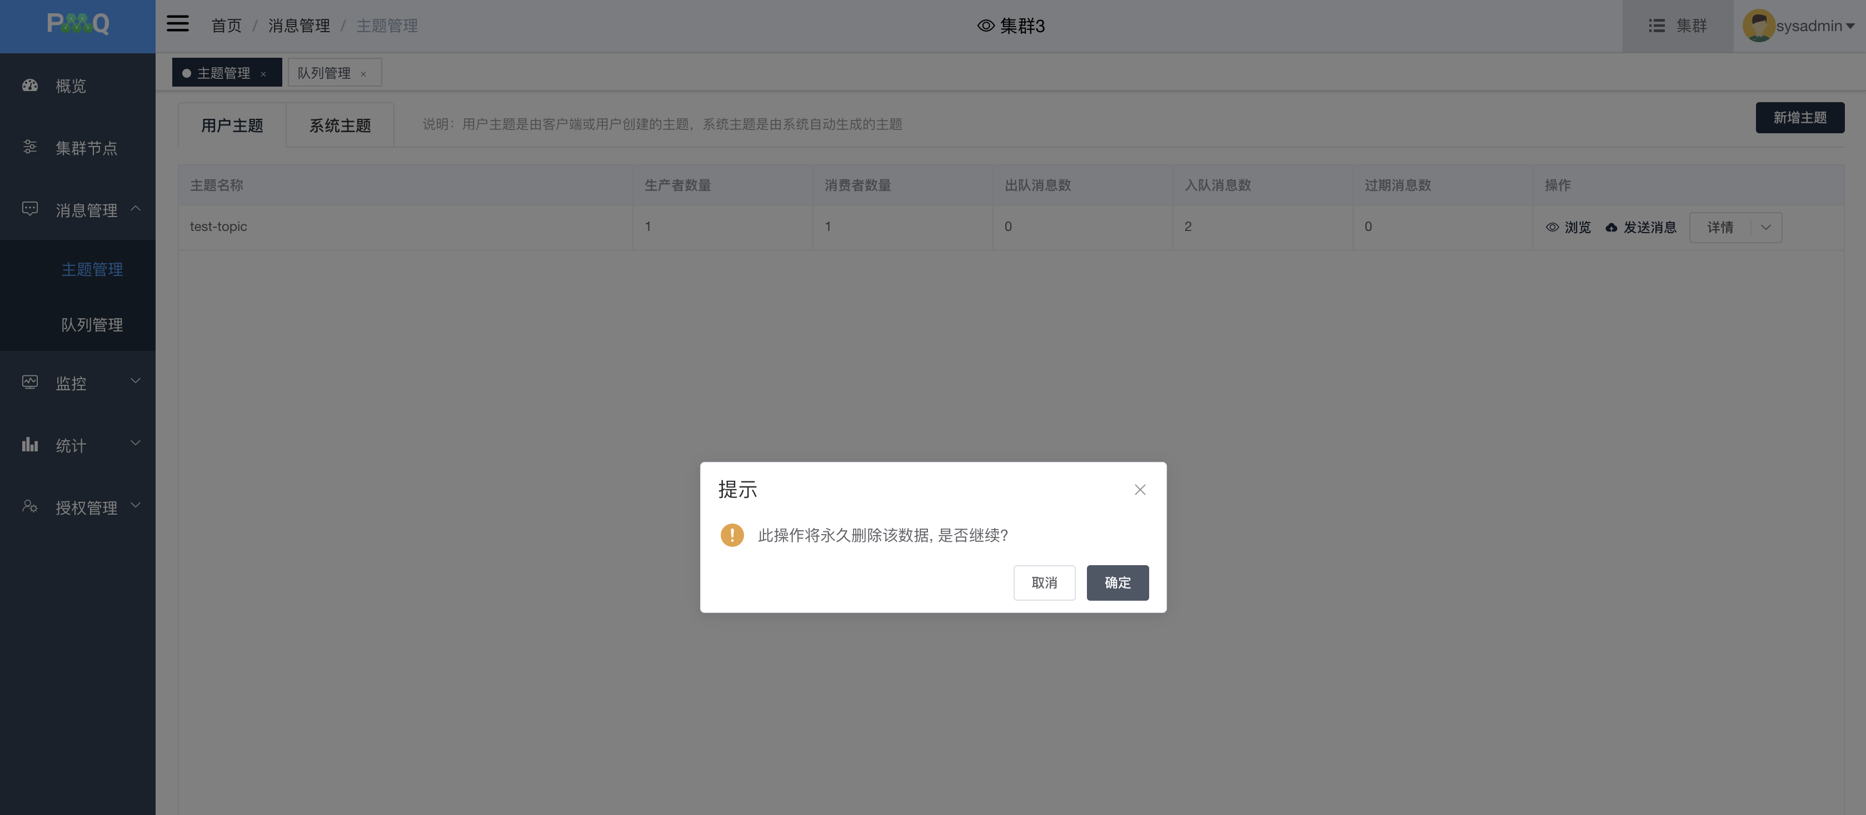1866x815 pixels.
Task: Close the 提示 dialog with X
Action: click(1140, 490)
